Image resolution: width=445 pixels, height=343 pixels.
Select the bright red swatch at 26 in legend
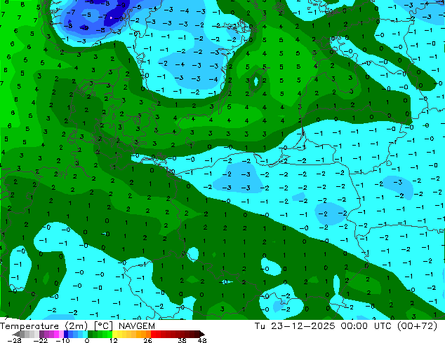point(153,334)
